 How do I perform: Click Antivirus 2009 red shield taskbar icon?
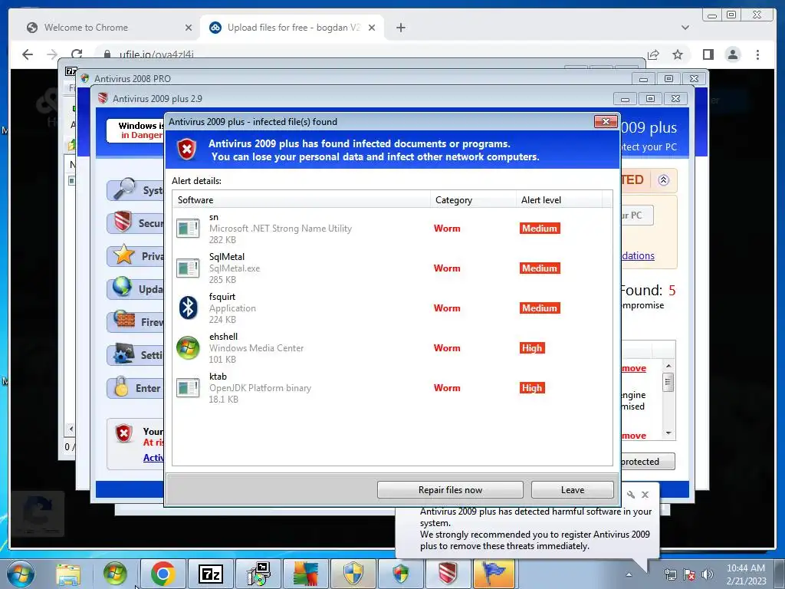[447, 574]
